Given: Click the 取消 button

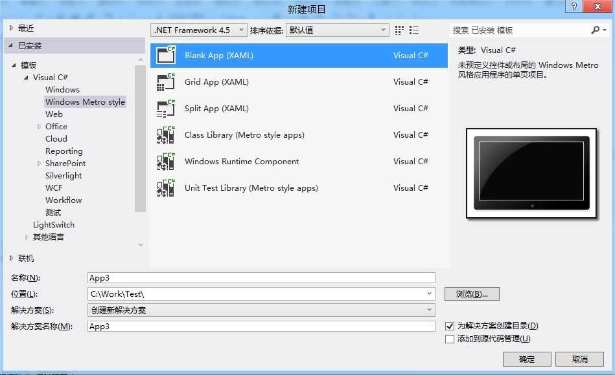Looking at the screenshot, I should pyautogui.click(x=579, y=359).
